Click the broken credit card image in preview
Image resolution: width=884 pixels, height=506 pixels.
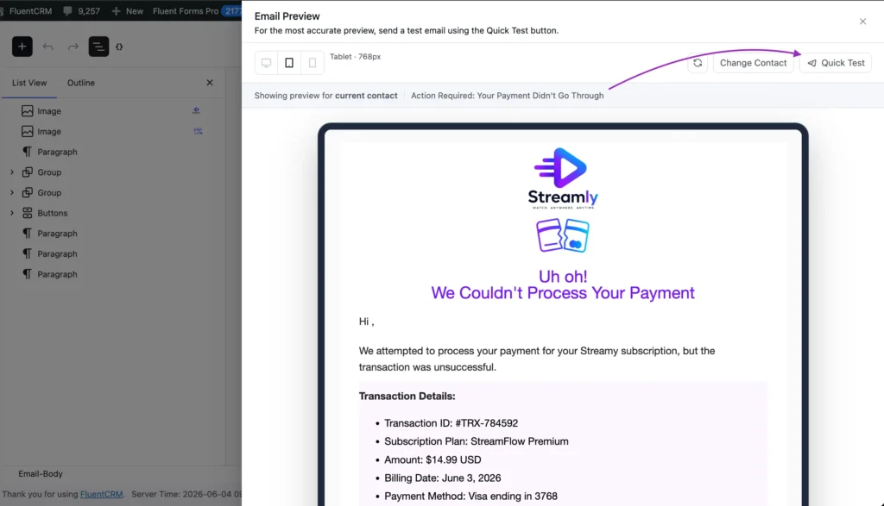click(x=563, y=235)
